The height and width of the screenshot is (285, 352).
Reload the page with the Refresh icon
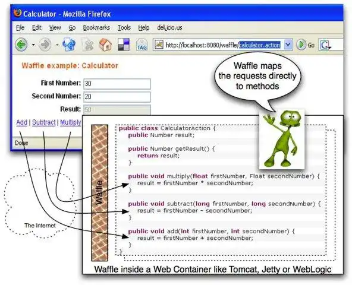tap(69, 45)
